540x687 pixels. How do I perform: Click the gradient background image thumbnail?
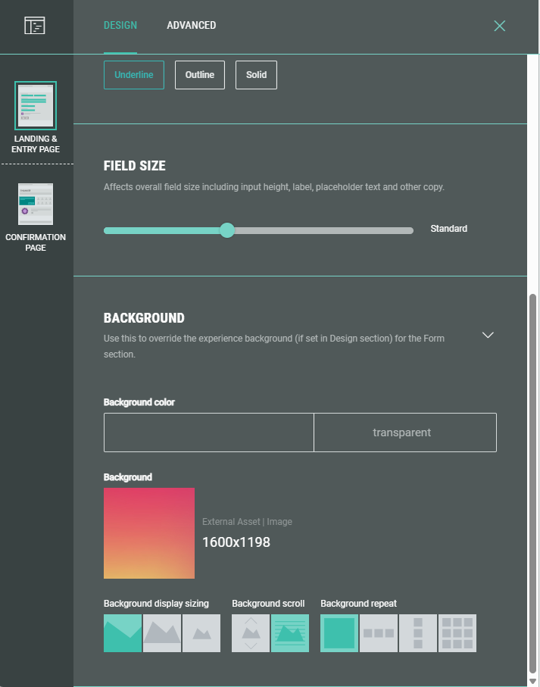click(x=149, y=533)
